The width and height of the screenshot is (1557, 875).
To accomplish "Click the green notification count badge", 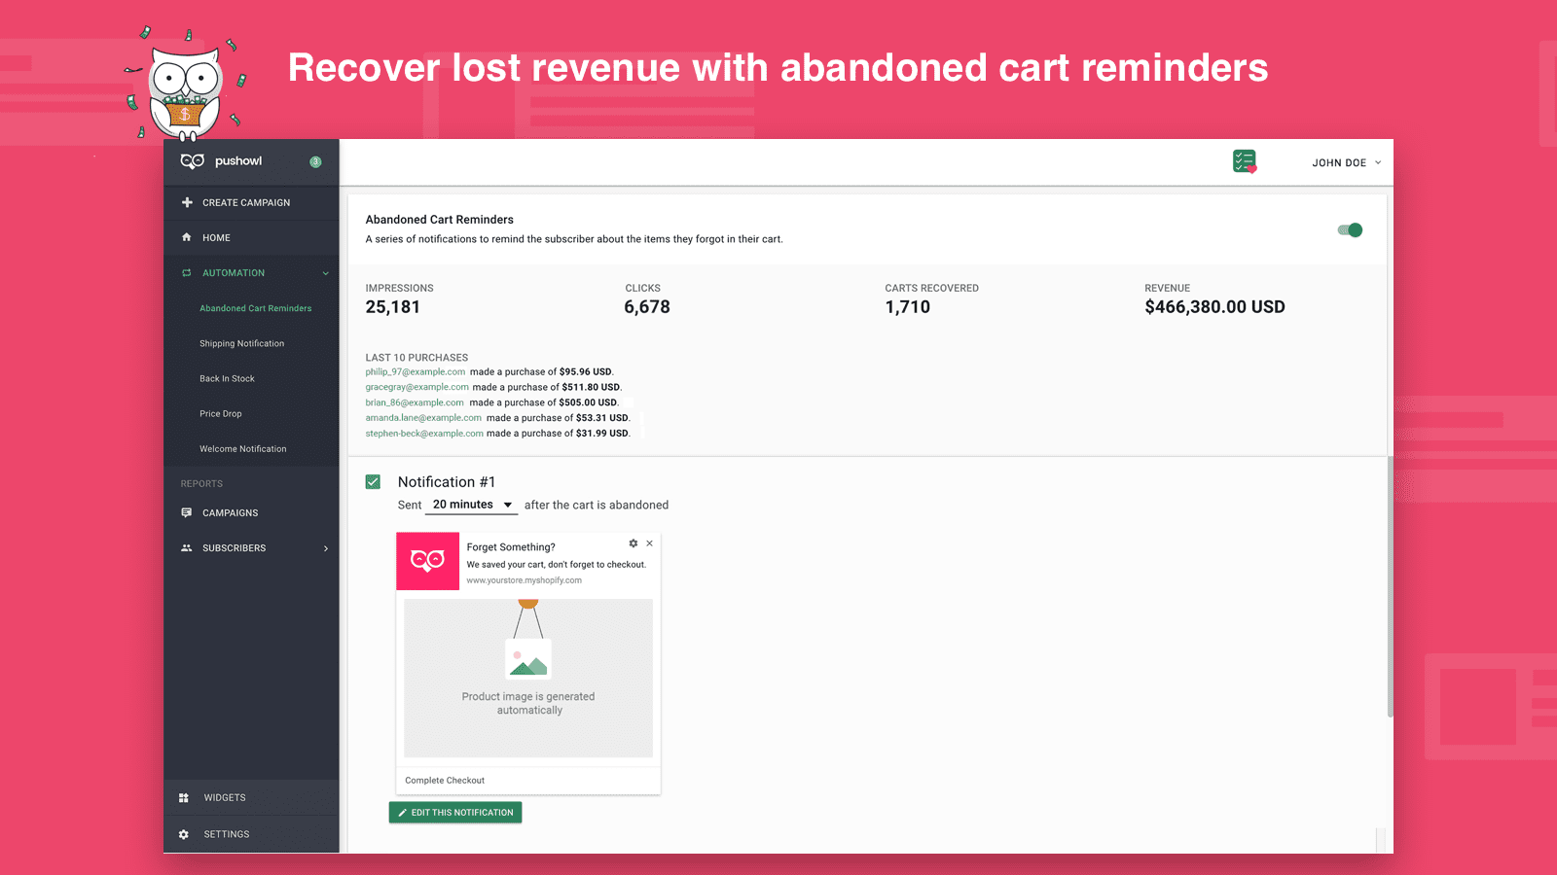I will pos(315,162).
